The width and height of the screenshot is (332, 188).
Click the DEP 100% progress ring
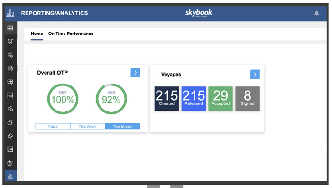click(x=63, y=99)
